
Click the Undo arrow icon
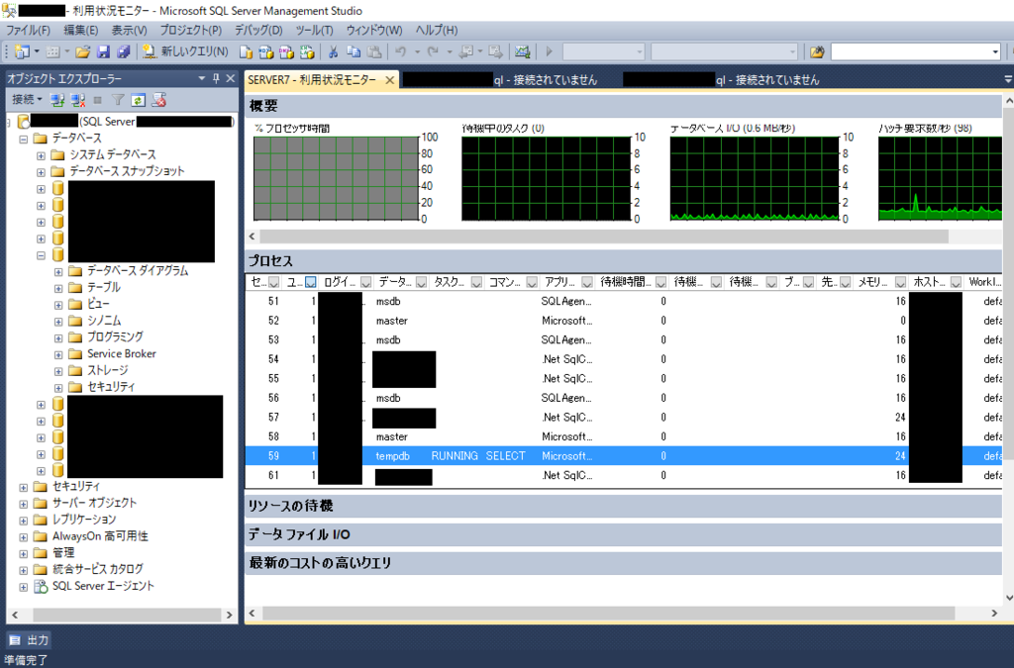pyautogui.click(x=401, y=51)
